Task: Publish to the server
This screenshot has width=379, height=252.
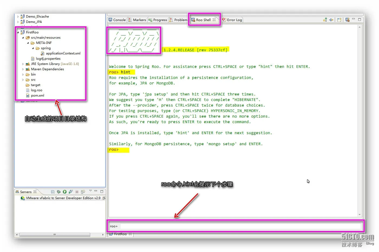Action: 83,192
